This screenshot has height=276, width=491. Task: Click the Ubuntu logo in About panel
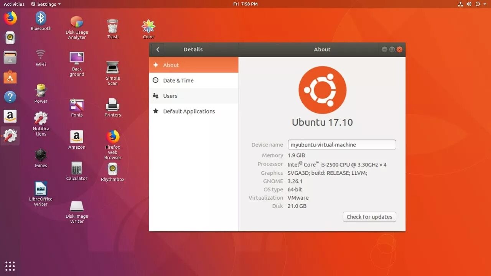point(323,90)
